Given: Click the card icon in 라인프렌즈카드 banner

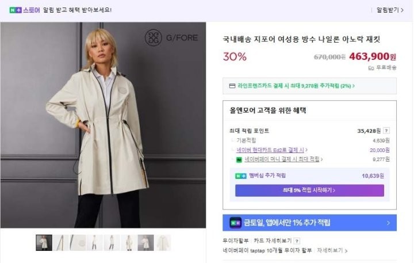Looking at the screenshot, I should click(x=232, y=86).
